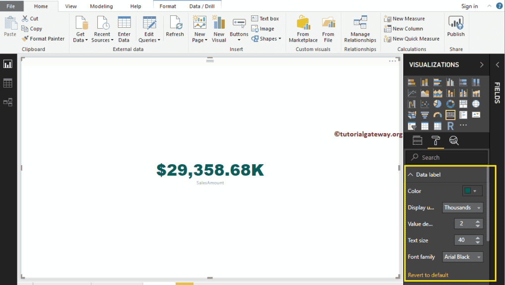The width and height of the screenshot is (505, 285).
Task: Select the R script visual
Action: (450, 125)
